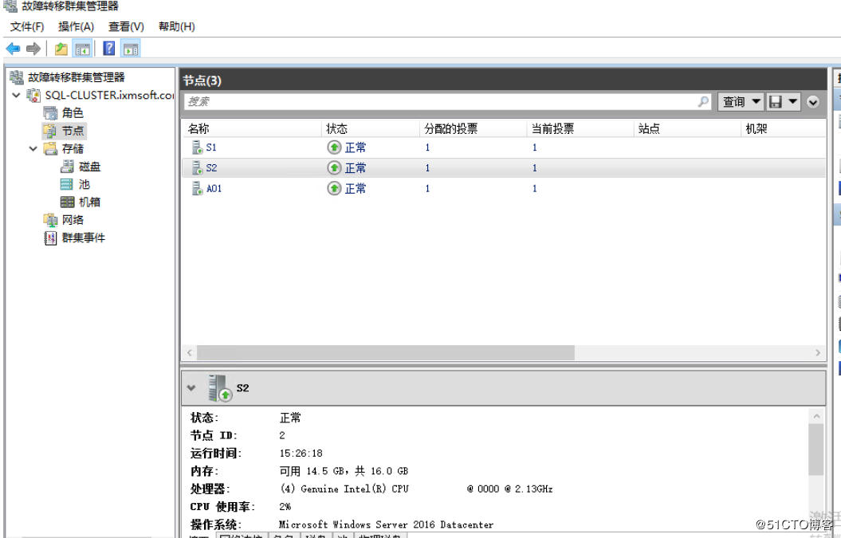841x538 pixels.
Task: Collapse the 存储 tree node chevron
Action: coord(33,148)
